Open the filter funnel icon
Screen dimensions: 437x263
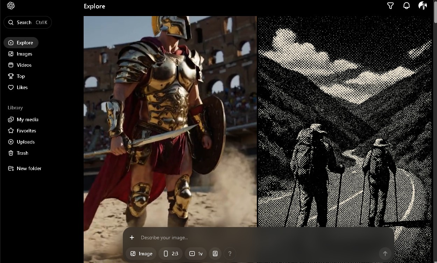pyautogui.click(x=390, y=6)
